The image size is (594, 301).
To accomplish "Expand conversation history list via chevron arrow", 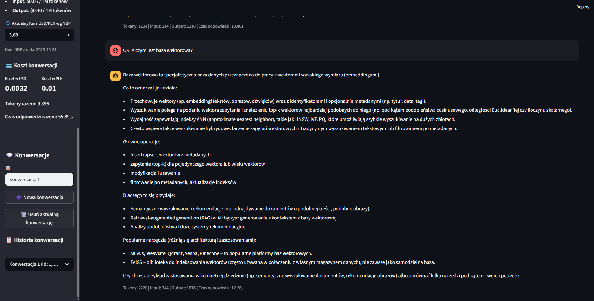I will pos(67,264).
